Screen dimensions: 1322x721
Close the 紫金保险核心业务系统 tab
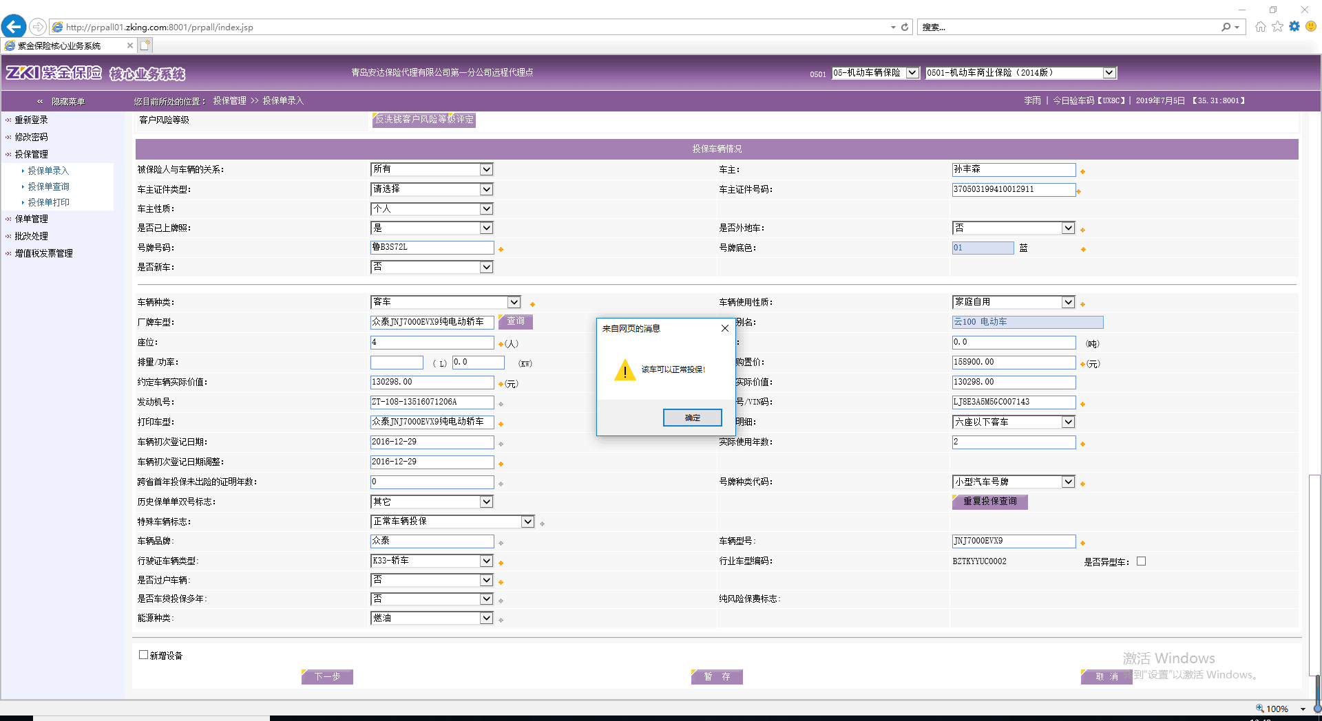(130, 45)
